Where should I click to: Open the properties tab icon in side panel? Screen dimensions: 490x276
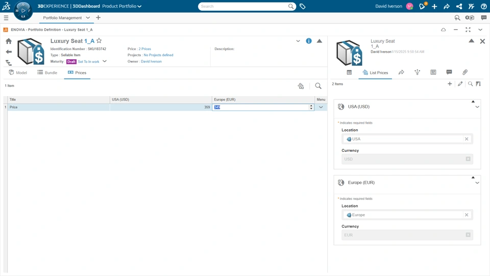[x=349, y=72]
